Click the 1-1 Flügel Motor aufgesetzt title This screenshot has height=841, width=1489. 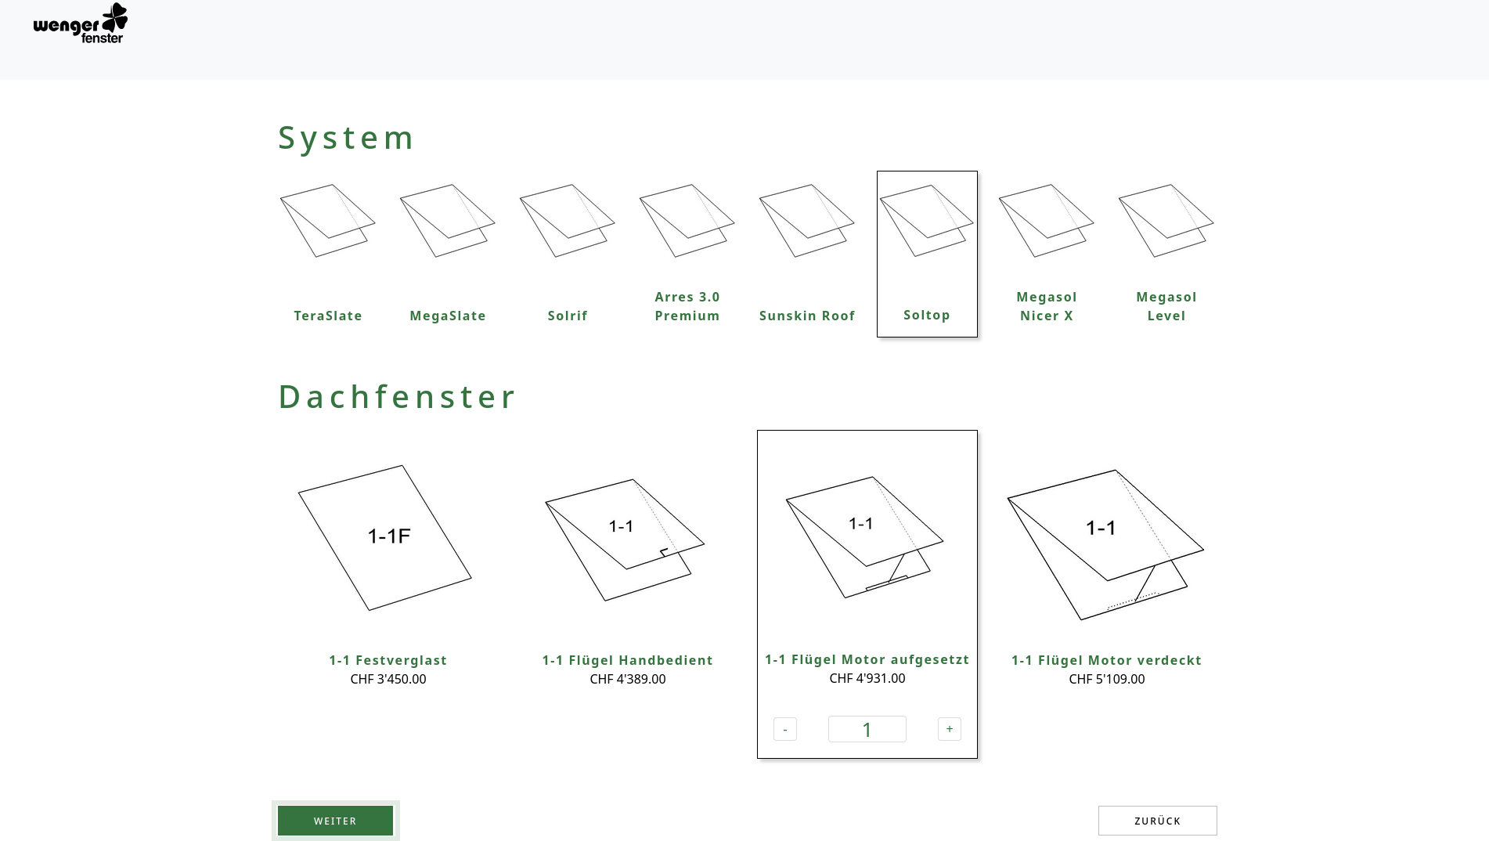click(x=867, y=659)
